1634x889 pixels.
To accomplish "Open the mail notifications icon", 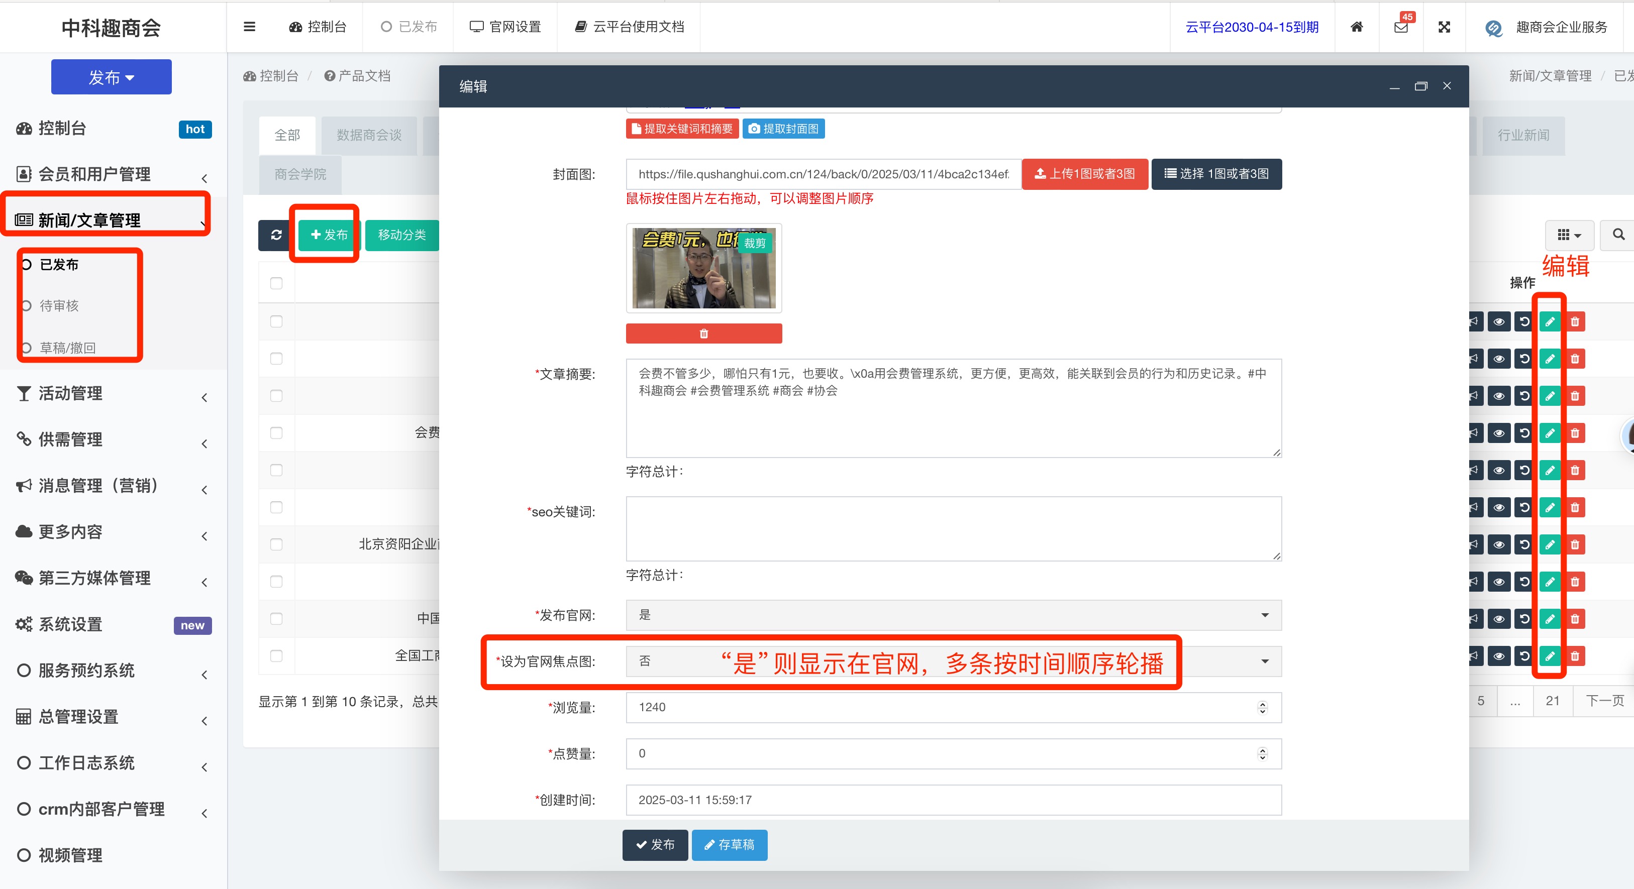I will coord(1400,27).
